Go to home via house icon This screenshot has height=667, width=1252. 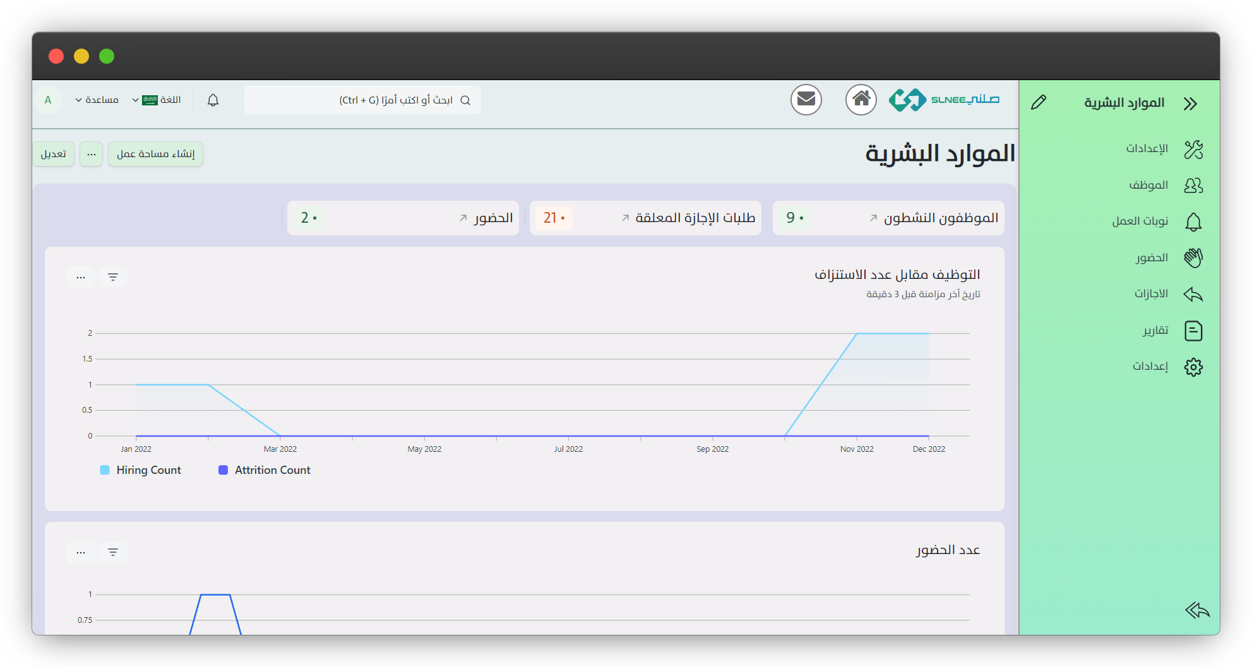[861, 100]
